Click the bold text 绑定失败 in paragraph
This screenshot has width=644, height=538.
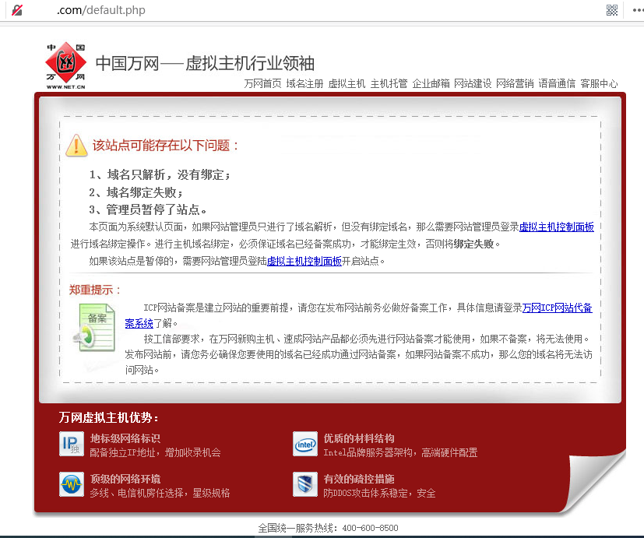click(x=473, y=244)
